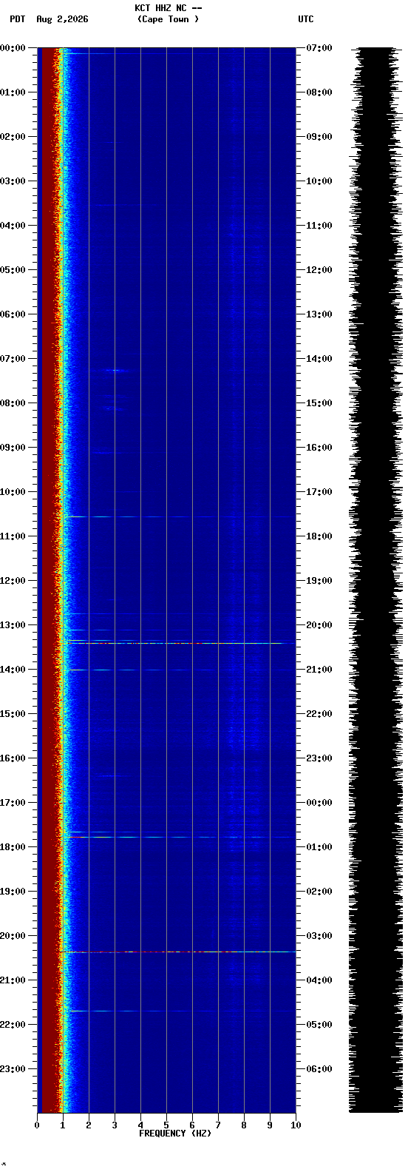Click the 06:00 UTC time label
This screenshot has width=408, height=1172.
coord(319,1069)
